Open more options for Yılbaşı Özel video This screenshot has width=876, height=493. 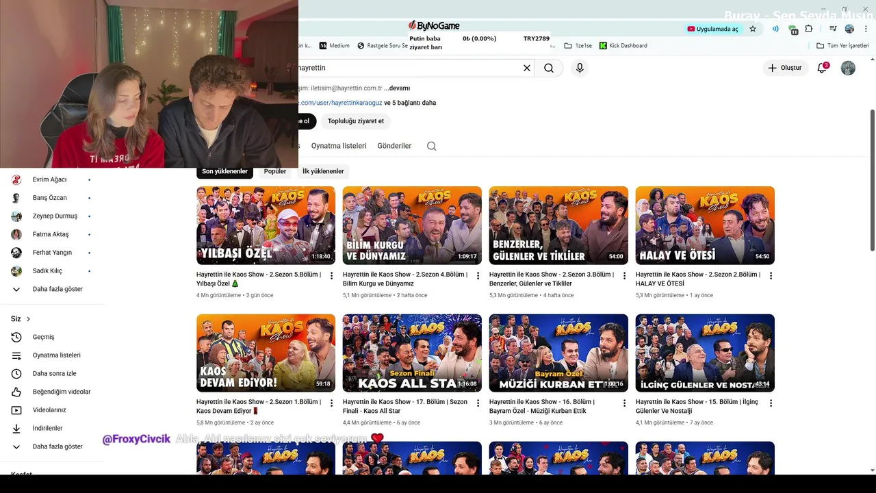[x=332, y=276]
